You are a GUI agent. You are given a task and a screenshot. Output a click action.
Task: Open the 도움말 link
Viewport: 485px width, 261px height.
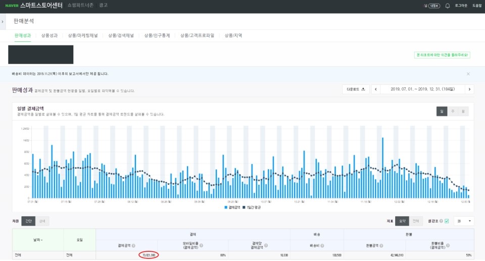477,6
